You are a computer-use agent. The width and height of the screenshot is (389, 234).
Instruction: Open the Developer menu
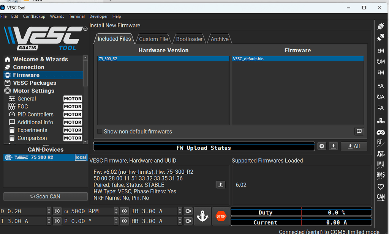98,16
